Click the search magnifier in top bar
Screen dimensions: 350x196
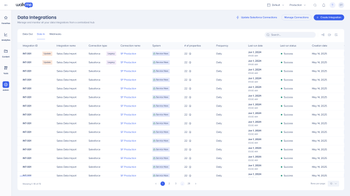point(315,5)
